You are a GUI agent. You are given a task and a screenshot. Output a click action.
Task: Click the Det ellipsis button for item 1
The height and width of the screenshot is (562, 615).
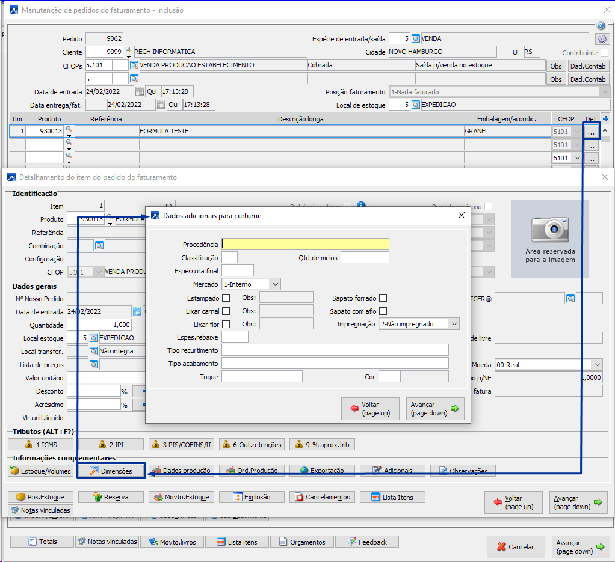[591, 131]
